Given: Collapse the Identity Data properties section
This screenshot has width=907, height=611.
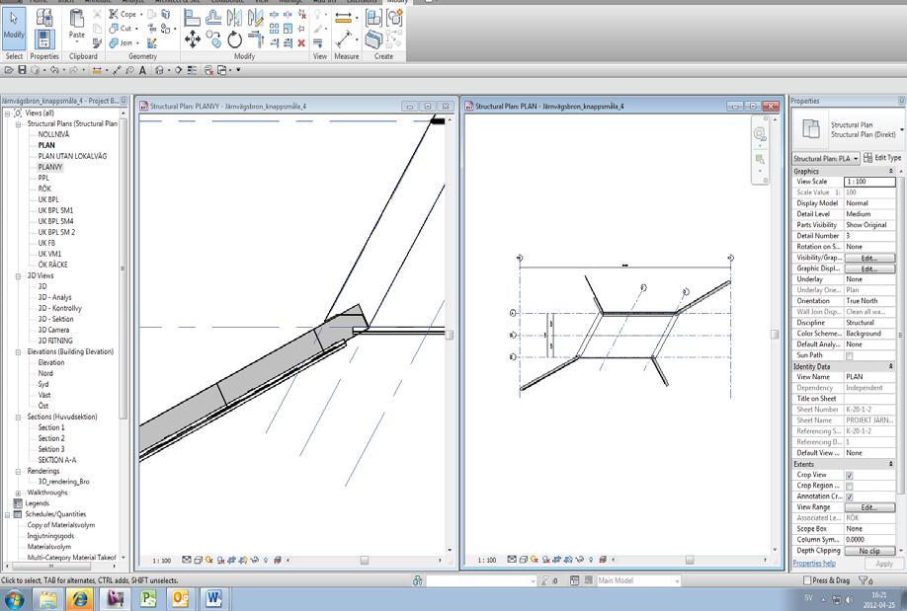Looking at the screenshot, I should tap(891, 366).
